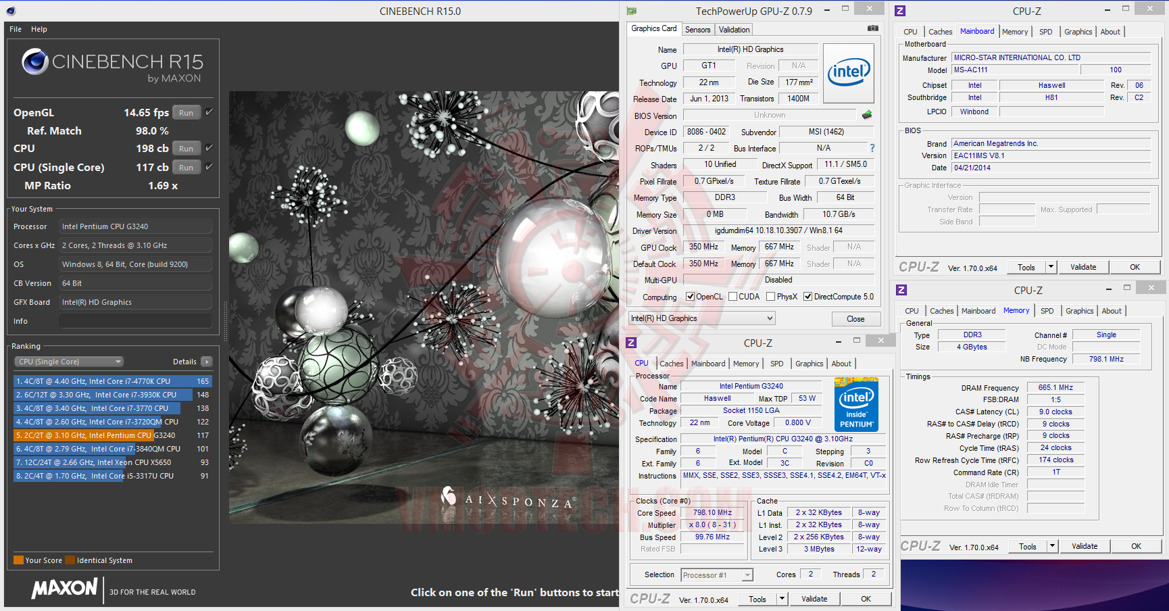Open the graphics card selector dropdown in GPU-Z
Image resolution: width=1169 pixels, height=611 pixels.
click(x=769, y=318)
